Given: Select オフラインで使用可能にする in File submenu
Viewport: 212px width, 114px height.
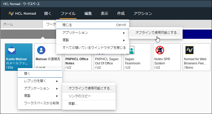Looking at the screenshot, I should (156, 33).
